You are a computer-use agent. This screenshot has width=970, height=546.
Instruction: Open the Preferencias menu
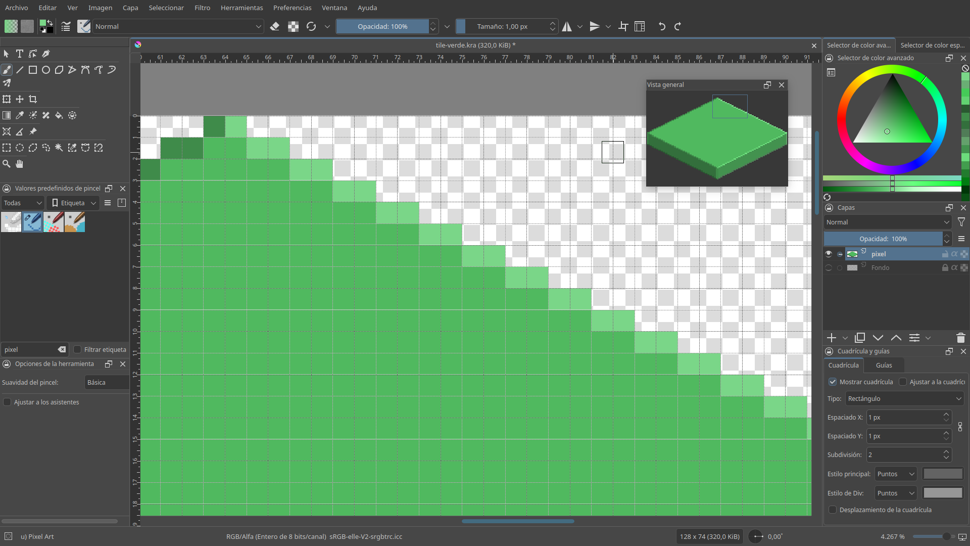pyautogui.click(x=293, y=8)
